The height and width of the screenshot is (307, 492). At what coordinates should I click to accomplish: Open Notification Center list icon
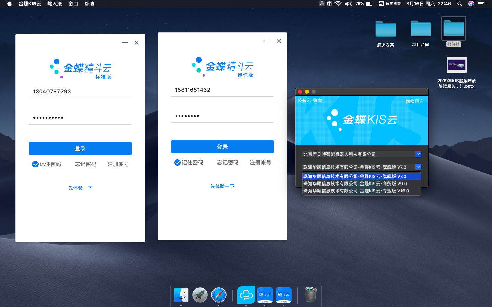pos(481,4)
